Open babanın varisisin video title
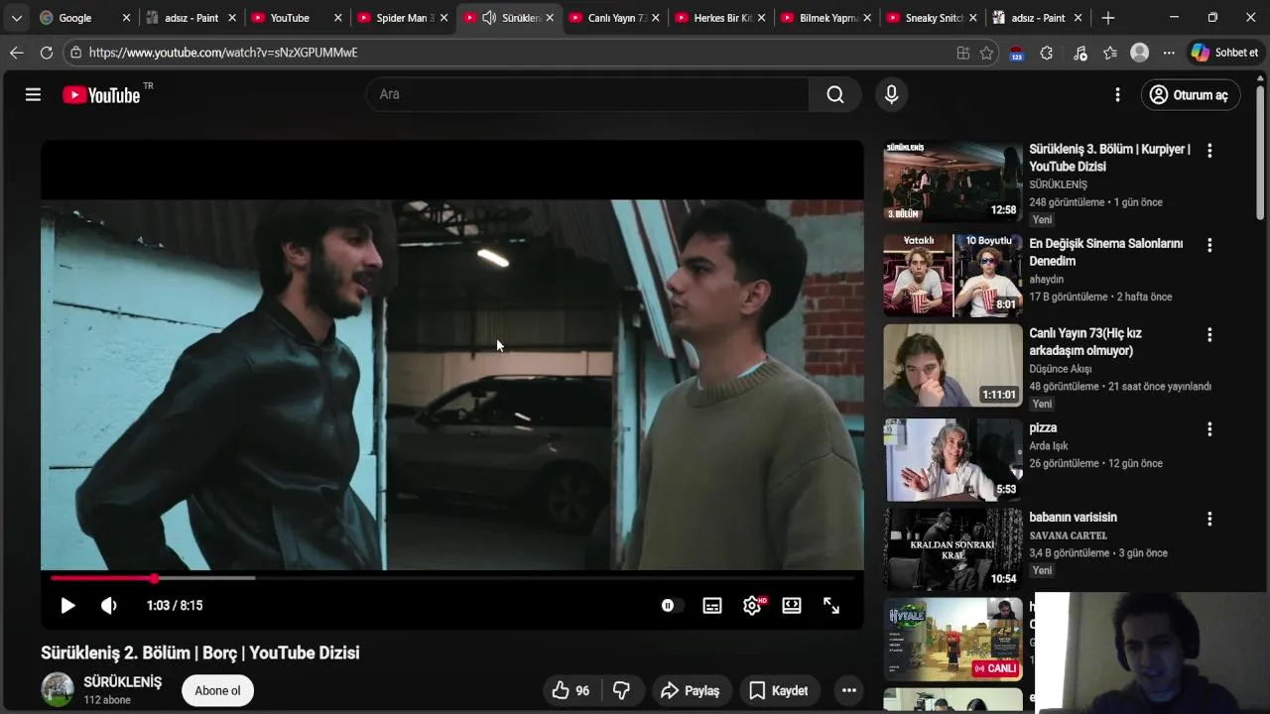 pos(1073,517)
